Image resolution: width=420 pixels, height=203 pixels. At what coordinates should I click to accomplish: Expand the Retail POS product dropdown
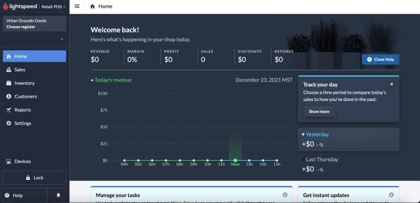(54, 7)
